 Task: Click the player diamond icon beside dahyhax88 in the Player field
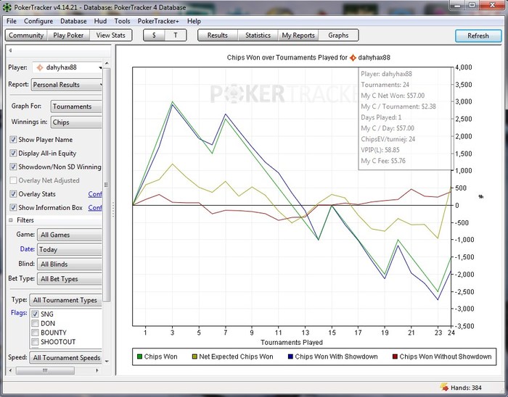40,67
